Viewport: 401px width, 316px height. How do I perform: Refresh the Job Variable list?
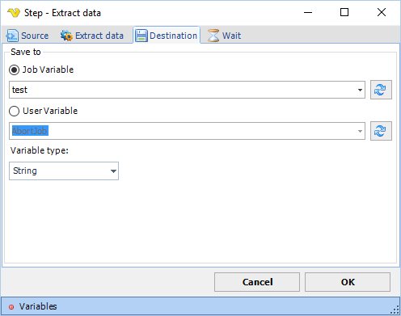click(x=381, y=90)
